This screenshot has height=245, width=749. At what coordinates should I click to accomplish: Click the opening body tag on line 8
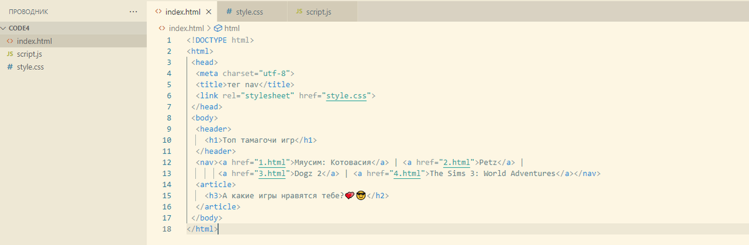pos(204,118)
